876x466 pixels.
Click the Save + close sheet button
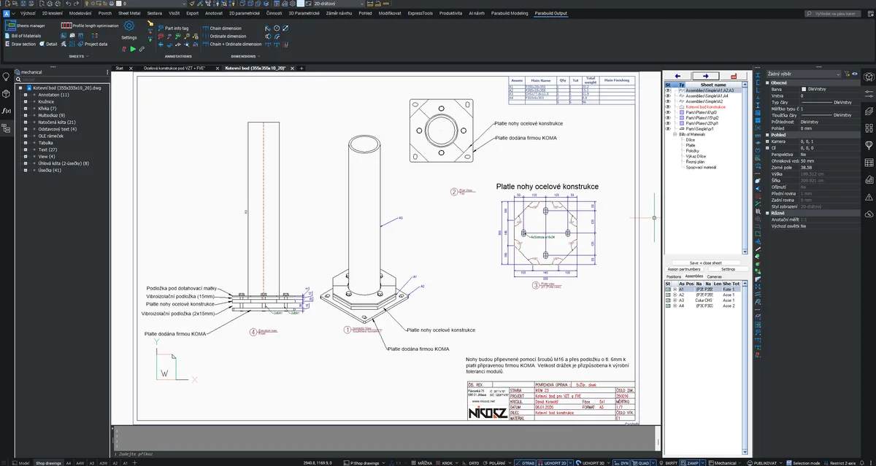click(705, 263)
